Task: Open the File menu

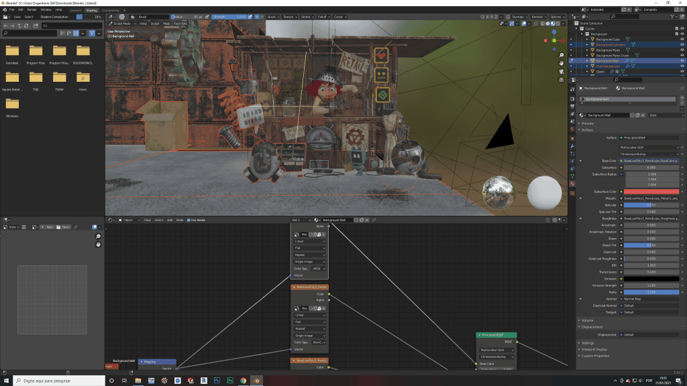Action: [x=12, y=9]
